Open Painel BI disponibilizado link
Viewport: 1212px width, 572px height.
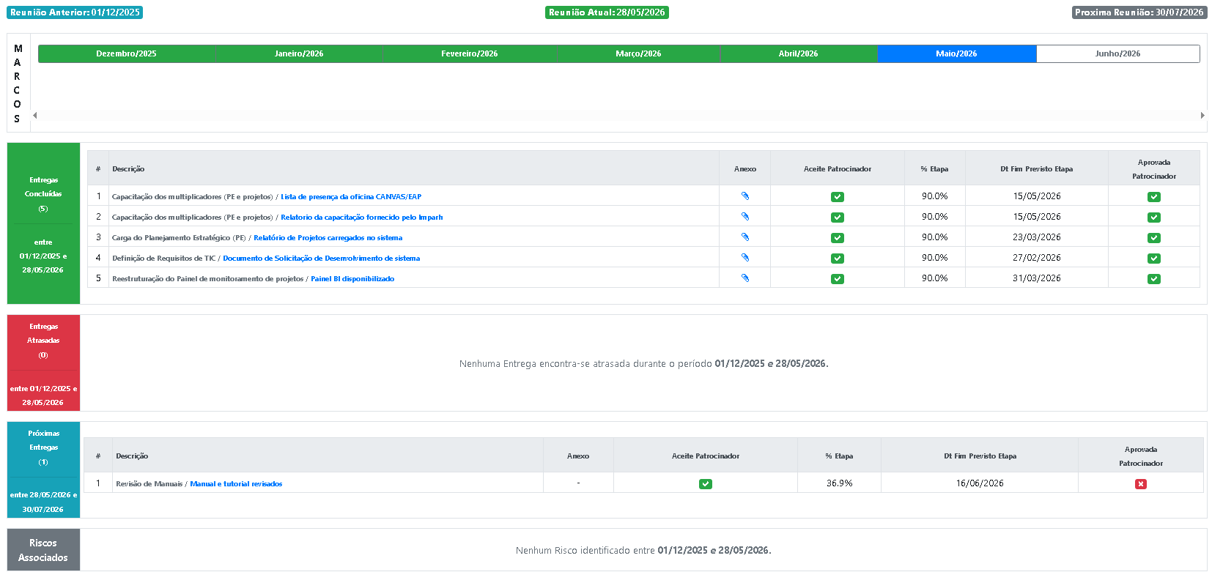click(x=352, y=279)
